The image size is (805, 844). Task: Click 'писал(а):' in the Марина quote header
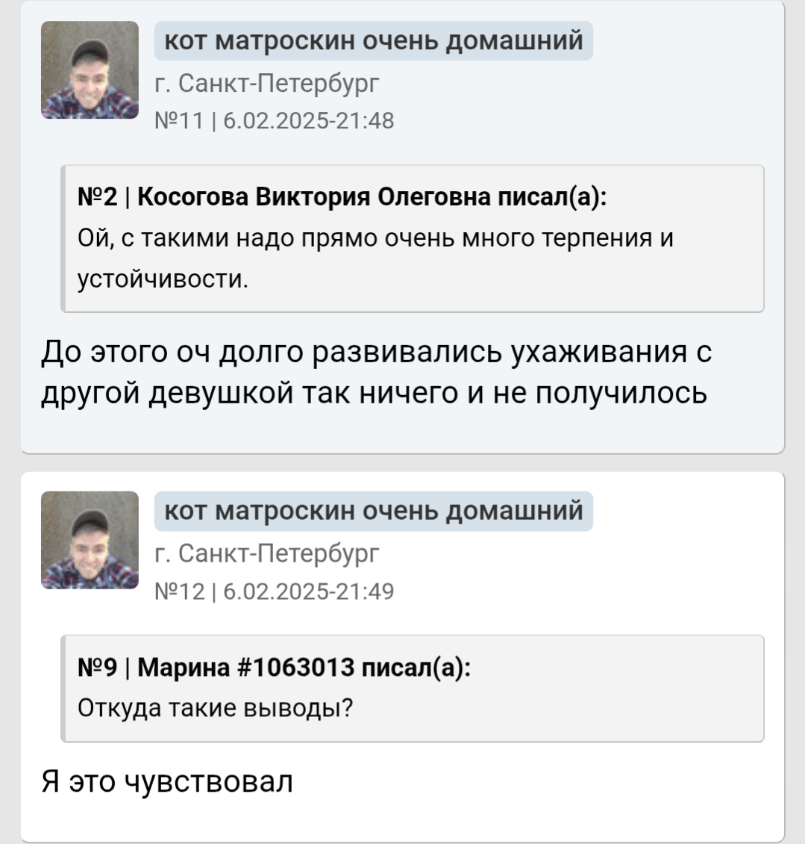click(416, 667)
